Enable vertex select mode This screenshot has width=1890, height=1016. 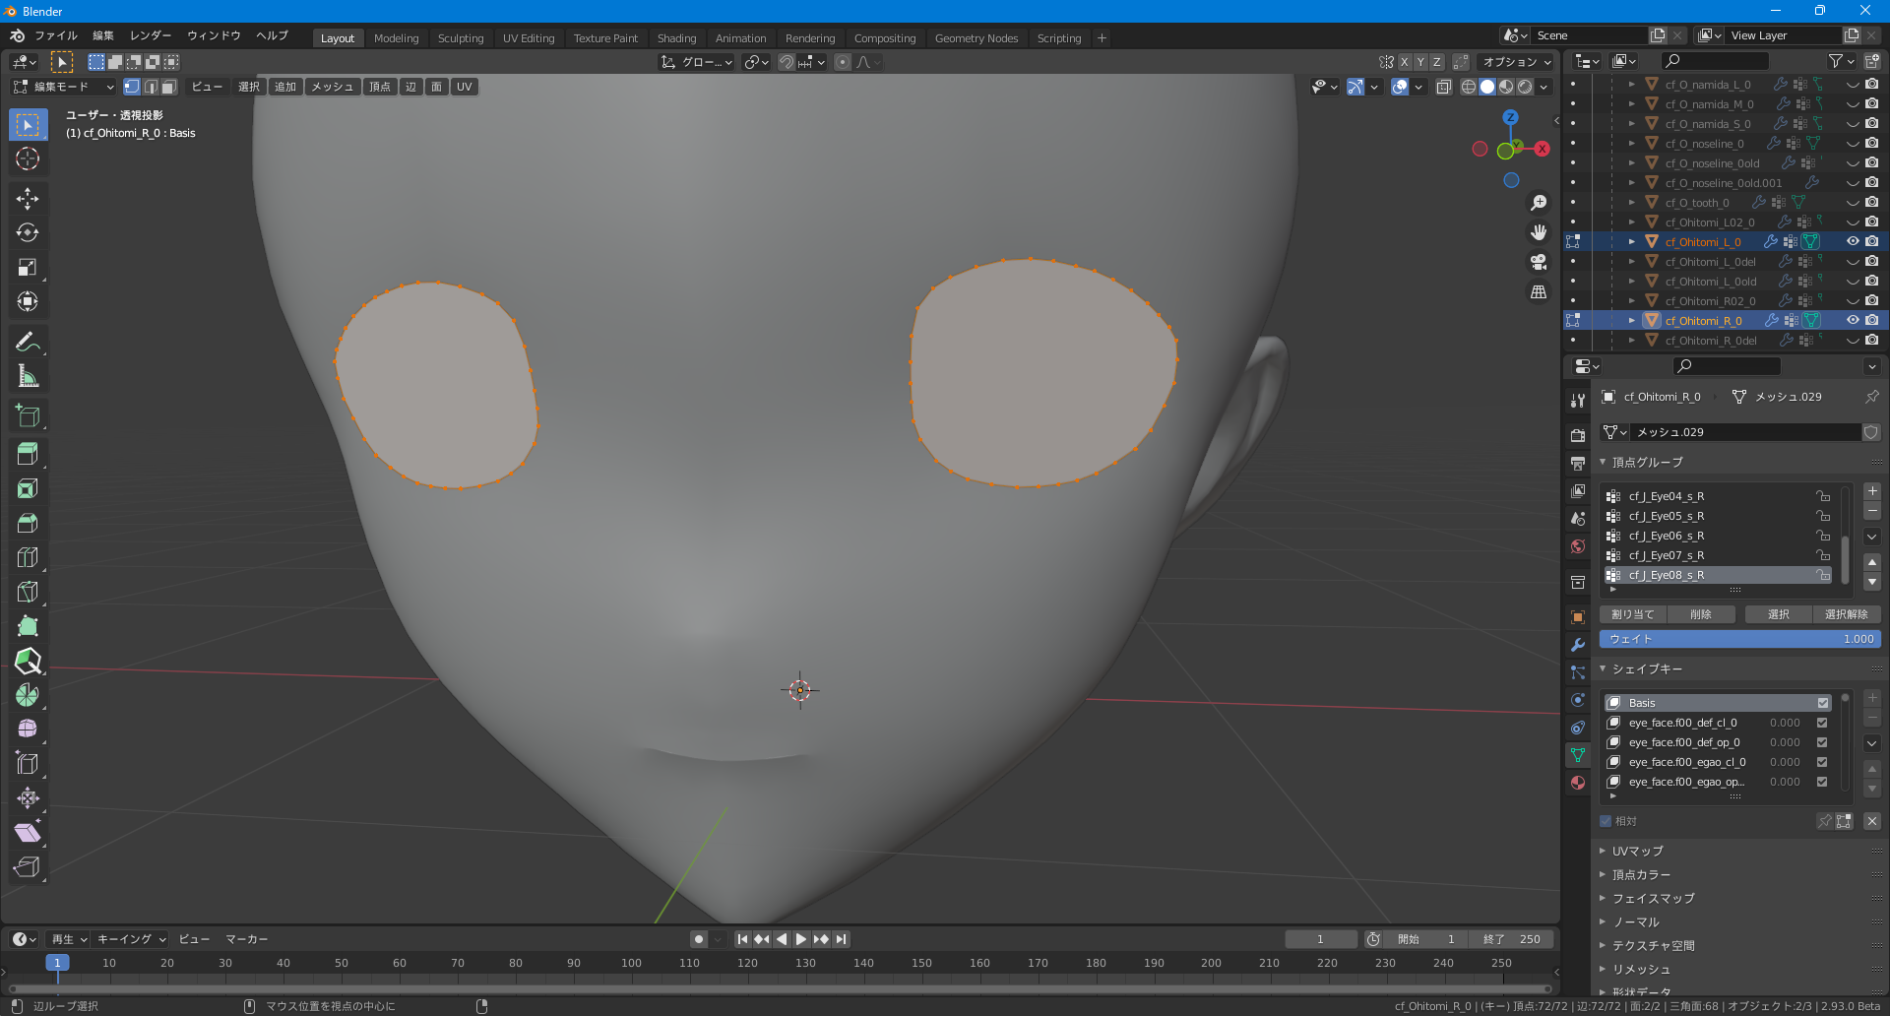point(132,87)
